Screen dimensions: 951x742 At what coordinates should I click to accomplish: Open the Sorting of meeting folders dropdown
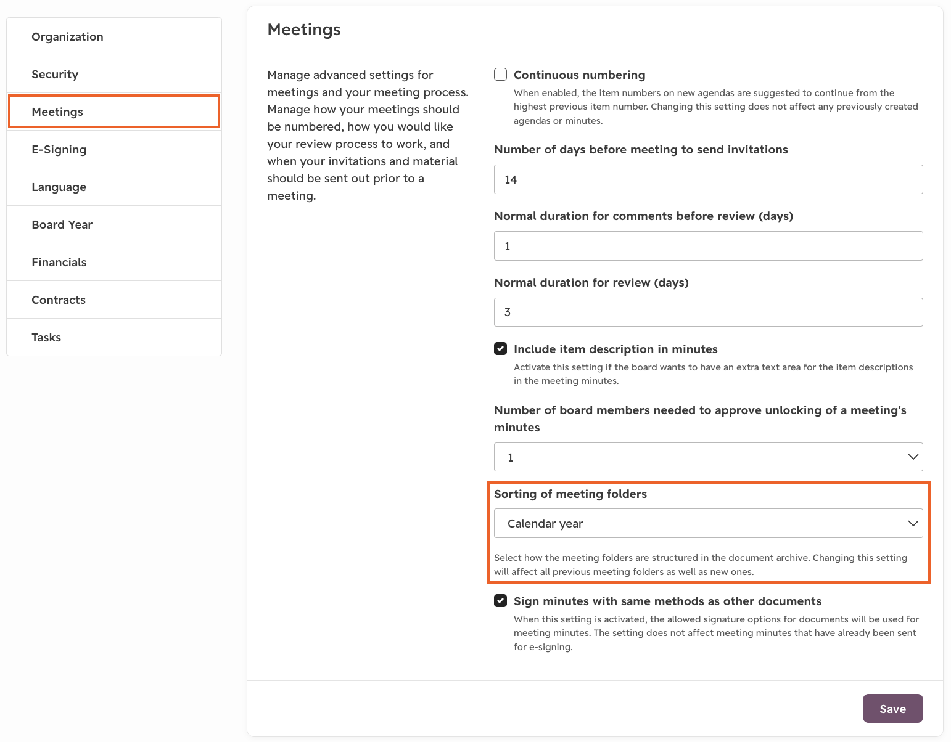pos(709,523)
